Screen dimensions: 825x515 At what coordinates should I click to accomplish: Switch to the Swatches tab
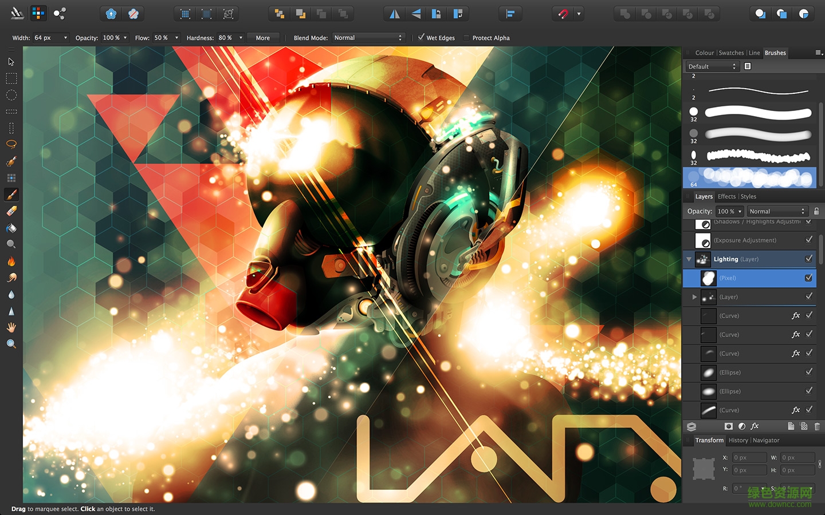click(731, 53)
